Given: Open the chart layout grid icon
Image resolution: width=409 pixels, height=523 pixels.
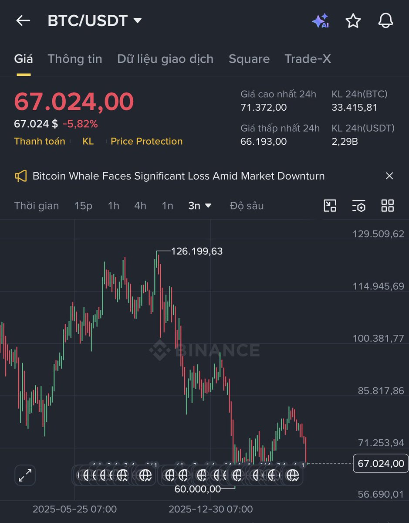Looking at the screenshot, I should [x=388, y=206].
